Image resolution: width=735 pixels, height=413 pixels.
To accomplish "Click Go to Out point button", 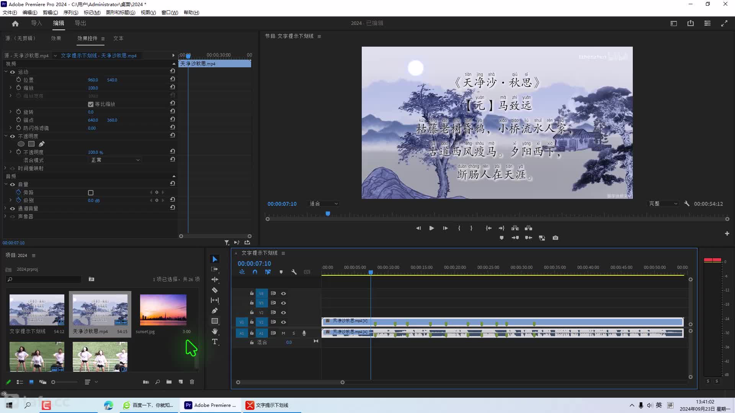I will click(x=501, y=228).
